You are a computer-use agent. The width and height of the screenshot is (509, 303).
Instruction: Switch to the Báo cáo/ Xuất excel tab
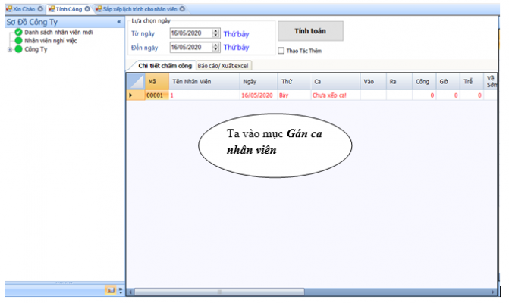223,66
